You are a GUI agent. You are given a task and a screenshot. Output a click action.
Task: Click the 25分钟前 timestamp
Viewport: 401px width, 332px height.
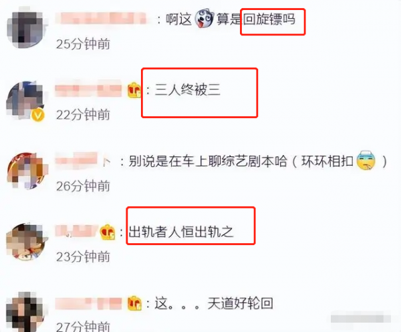(83, 44)
